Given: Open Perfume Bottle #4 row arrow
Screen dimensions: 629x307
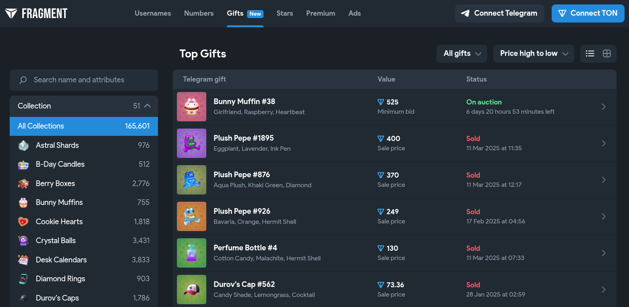Looking at the screenshot, I should (604, 253).
